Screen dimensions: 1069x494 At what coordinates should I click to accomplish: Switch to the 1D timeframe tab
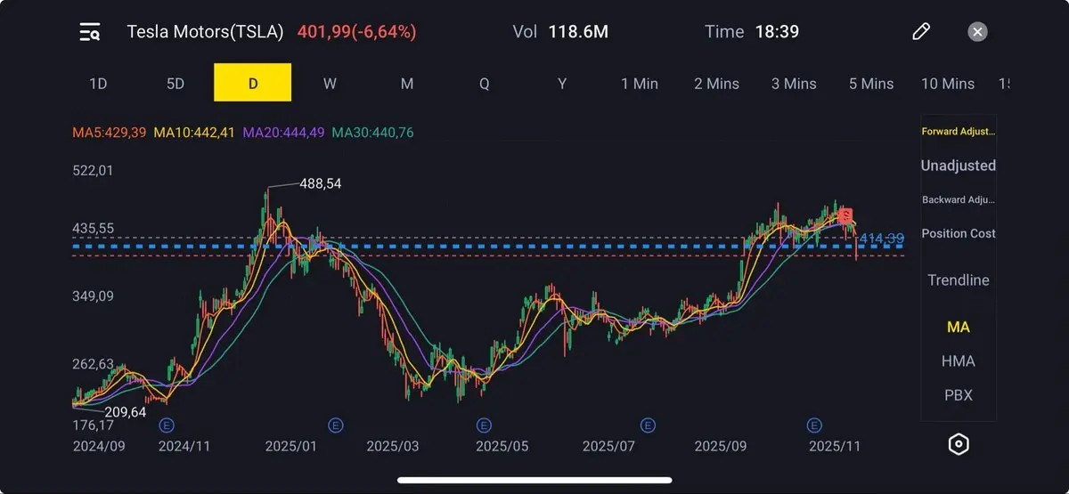98,84
